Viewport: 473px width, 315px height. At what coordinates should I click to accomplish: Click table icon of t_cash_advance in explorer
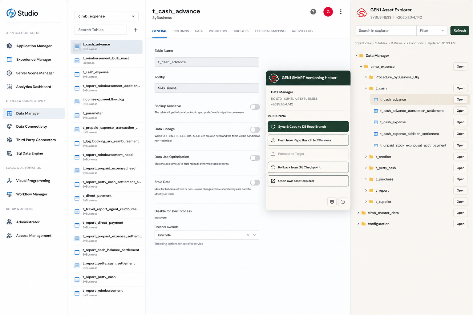coord(376,99)
